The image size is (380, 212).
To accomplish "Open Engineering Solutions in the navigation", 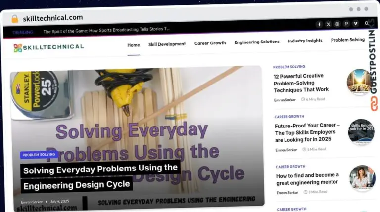I will pyautogui.click(x=257, y=42).
